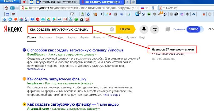Go back with the blue back arrow
The height and width of the screenshot is (111, 214).
tap(12, 8)
